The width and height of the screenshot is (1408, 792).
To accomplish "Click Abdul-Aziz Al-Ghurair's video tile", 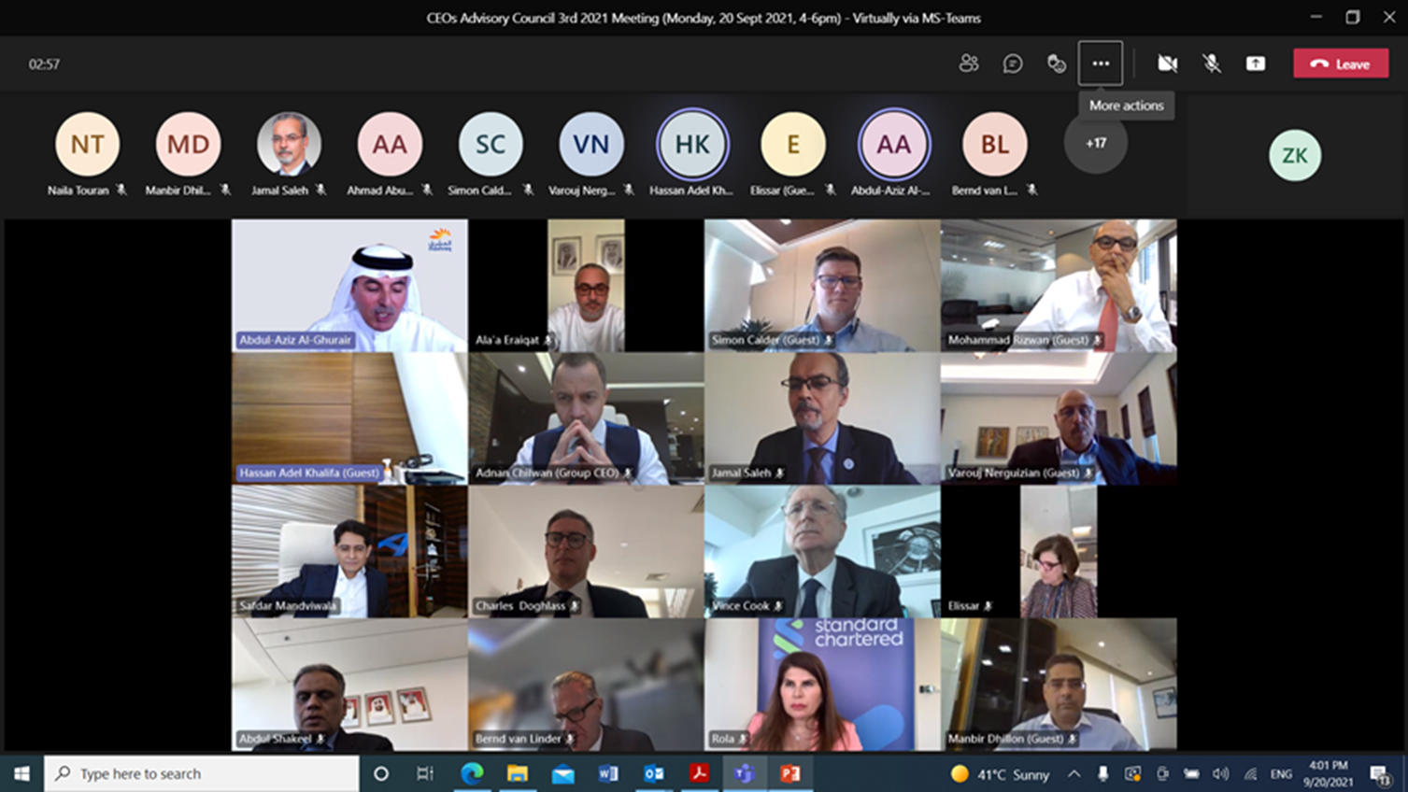I will pyautogui.click(x=349, y=285).
